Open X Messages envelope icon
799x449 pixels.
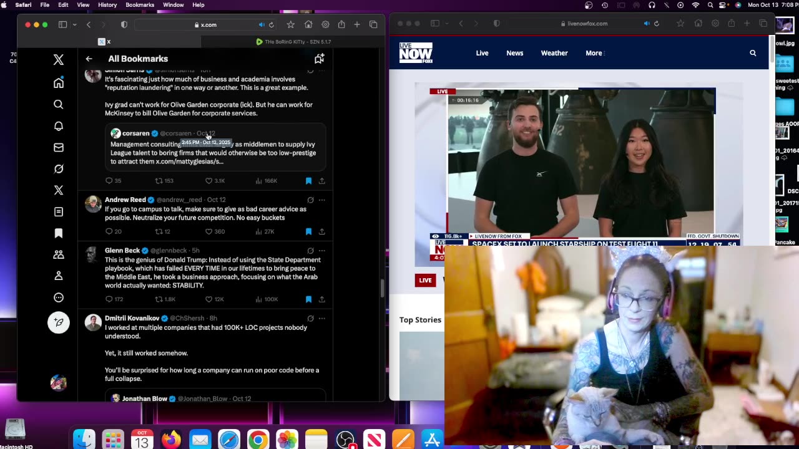59,147
